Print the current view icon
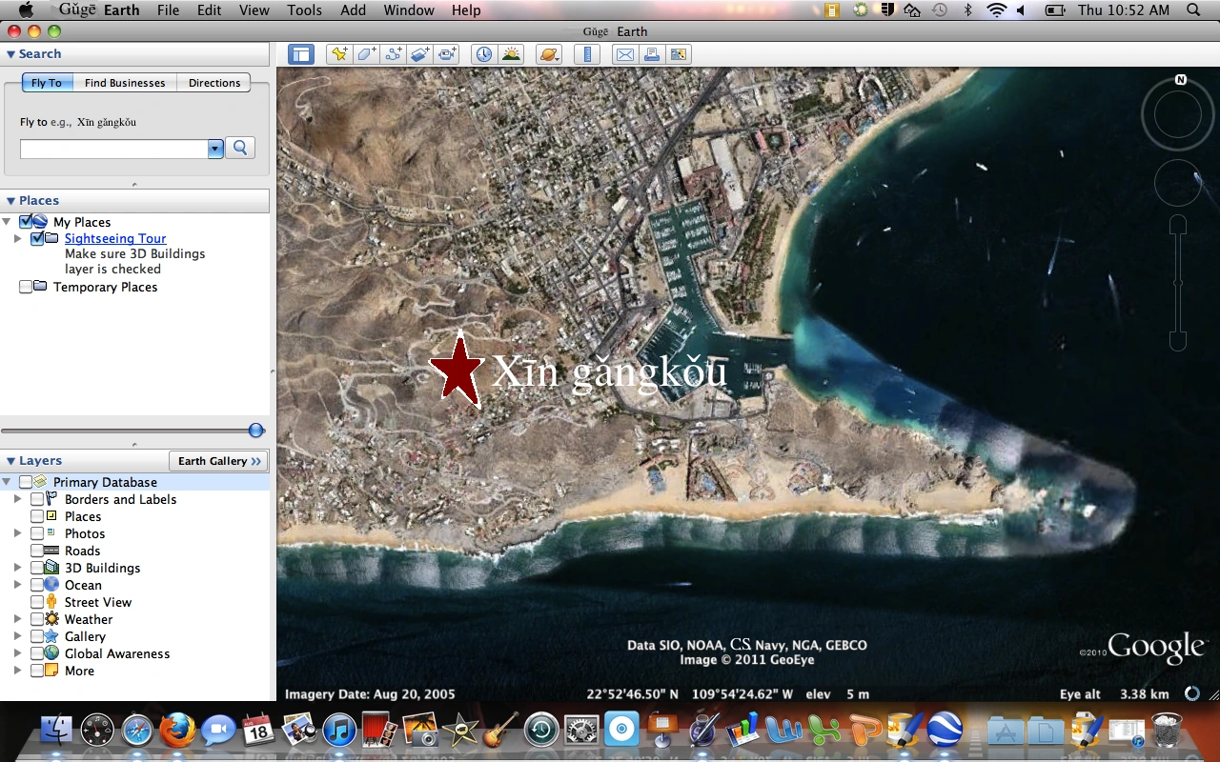This screenshot has height=762, width=1220. pos(651,54)
